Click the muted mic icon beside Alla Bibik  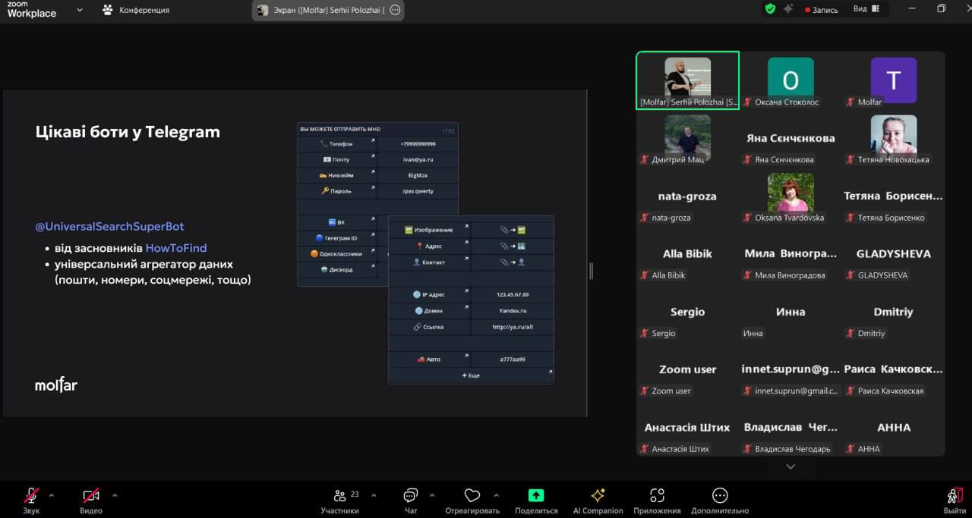(x=645, y=275)
